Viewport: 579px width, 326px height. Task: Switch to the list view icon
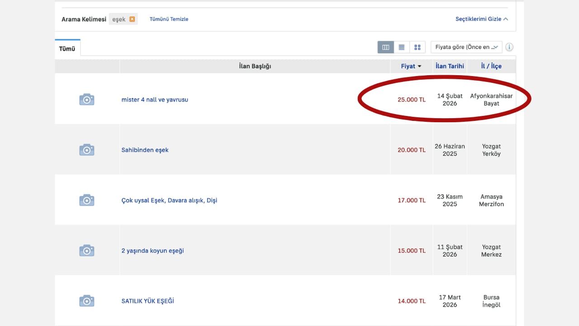401,47
